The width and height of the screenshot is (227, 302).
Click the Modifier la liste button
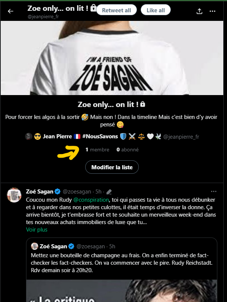click(x=112, y=167)
